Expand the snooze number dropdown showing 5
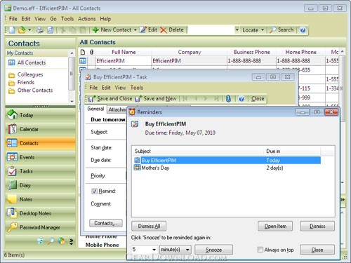The width and height of the screenshot is (351, 263). tap(154, 250)
